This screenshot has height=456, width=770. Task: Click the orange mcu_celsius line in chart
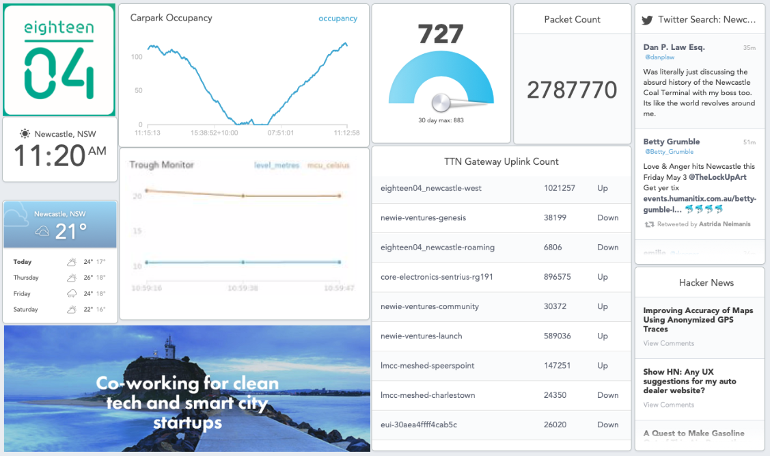tap(243, 194)
